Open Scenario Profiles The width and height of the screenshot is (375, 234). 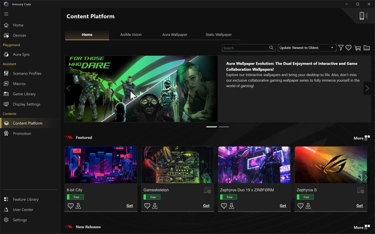click(x=27, y=74)
